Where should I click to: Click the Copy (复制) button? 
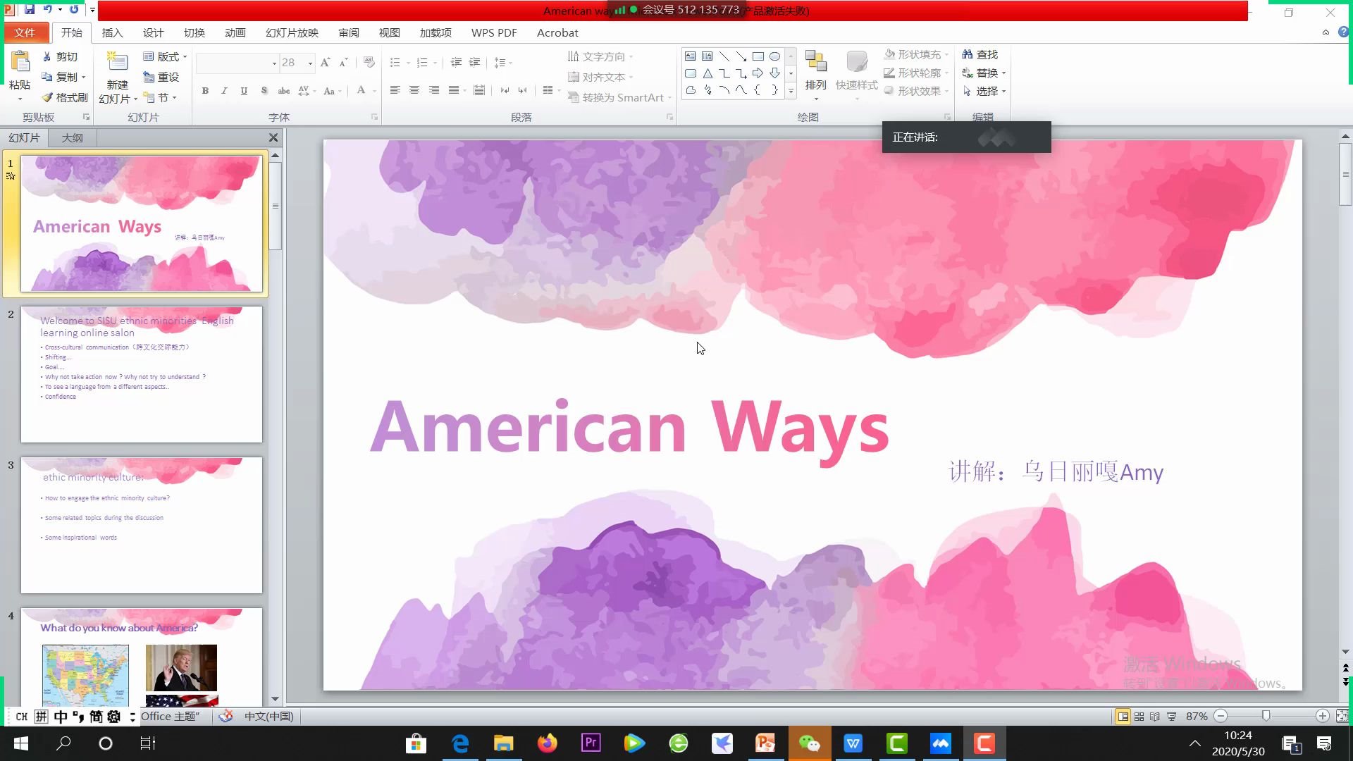tap(63, 77)
